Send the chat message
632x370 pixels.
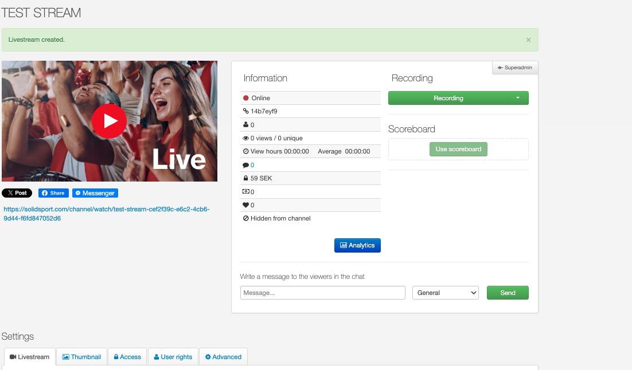[508, 293]
